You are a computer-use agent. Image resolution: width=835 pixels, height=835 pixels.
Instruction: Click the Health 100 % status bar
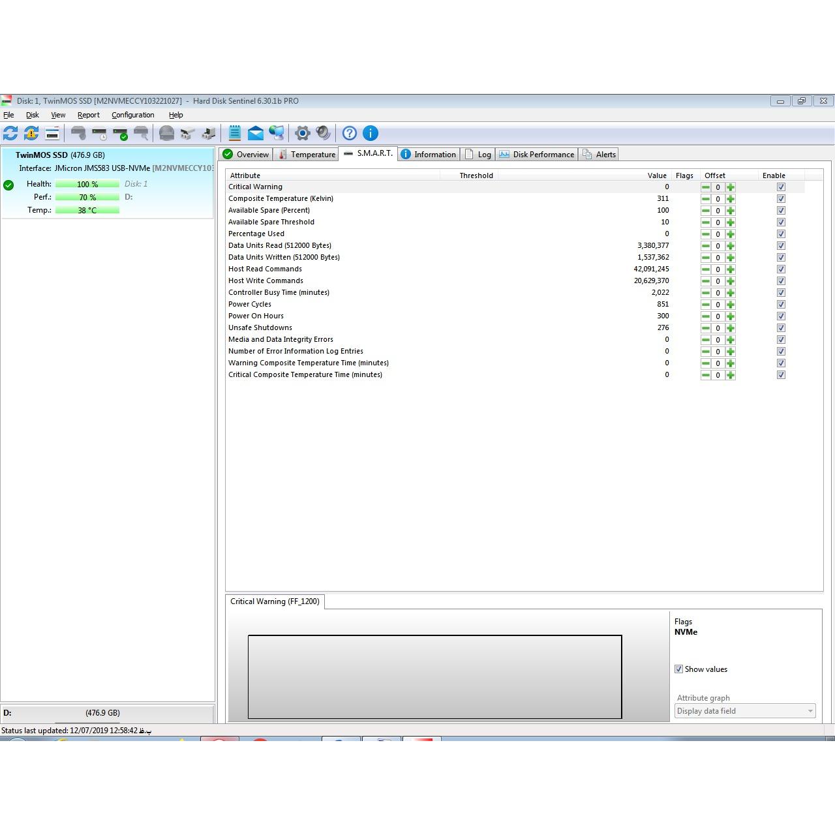coord(87,185)
